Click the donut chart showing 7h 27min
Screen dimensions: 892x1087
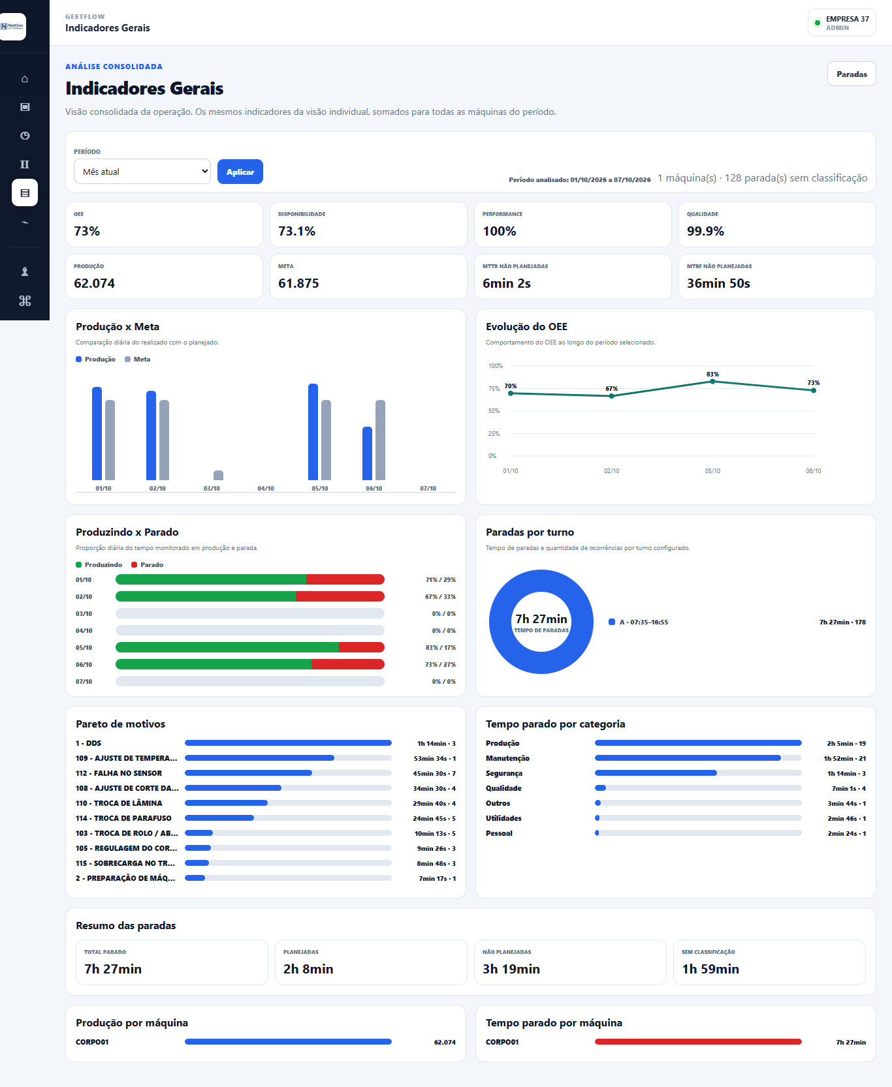click(x=541, y=622)
